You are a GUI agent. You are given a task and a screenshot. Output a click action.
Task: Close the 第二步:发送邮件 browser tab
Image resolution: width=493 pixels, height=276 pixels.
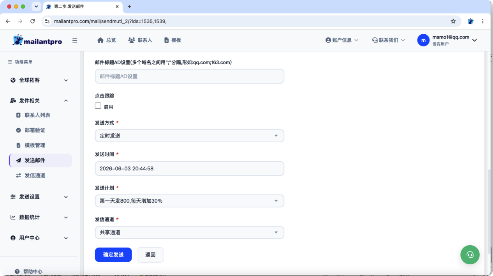tap(117, 7)
